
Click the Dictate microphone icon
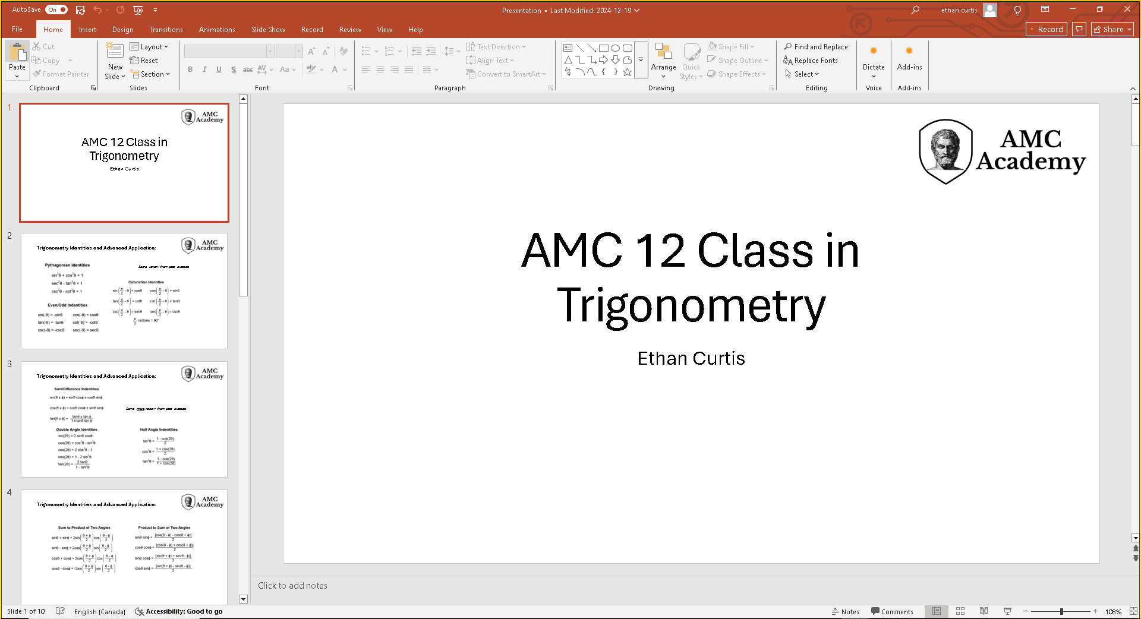(x=873, y=52)
